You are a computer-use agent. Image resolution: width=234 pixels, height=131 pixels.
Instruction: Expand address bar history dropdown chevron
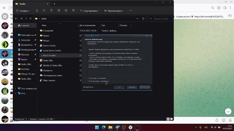tap(137, 19)
